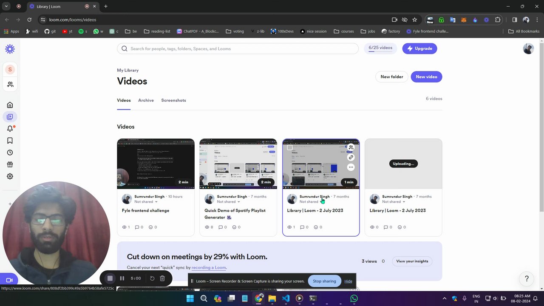Expand Not shared dropdown on Spotify Playlist video

point(228,201)
